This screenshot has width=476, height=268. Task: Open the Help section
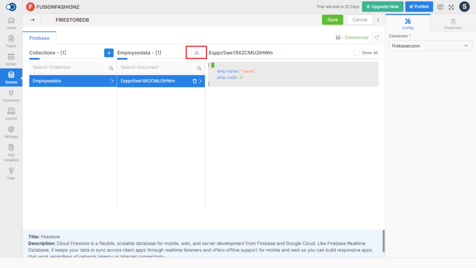(11, 174)
